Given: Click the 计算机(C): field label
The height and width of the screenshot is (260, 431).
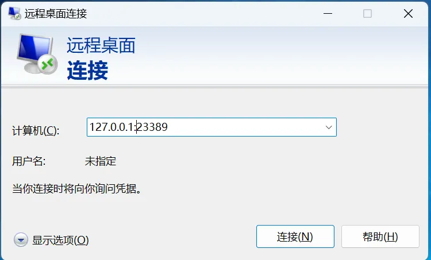Looking at the screenshot, I should pos(36,130).
